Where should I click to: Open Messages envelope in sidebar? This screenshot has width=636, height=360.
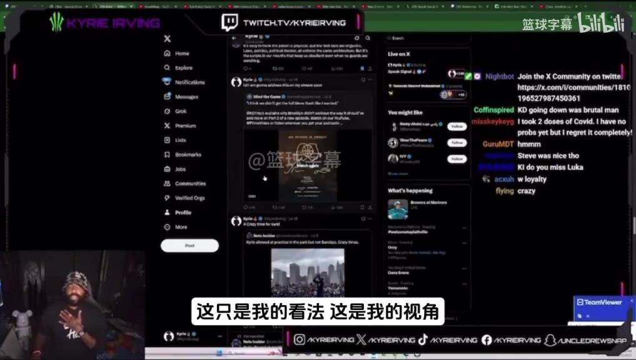(x=167, y=97)
